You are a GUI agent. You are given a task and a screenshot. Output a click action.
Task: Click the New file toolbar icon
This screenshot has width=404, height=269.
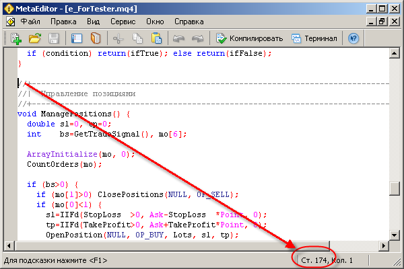[16, 38]
